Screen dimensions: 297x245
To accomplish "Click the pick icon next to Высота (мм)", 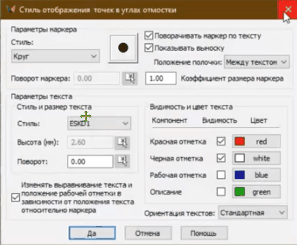I will click(x=122, y=143).
